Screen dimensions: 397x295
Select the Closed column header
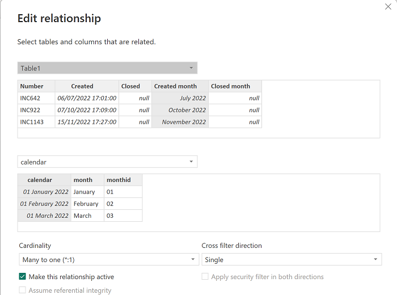tap(130, 86)
